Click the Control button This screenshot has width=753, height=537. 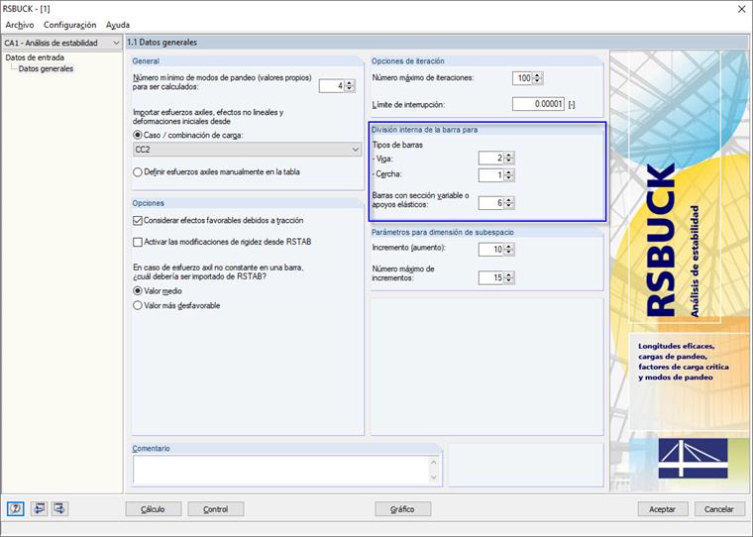(216, 509)
